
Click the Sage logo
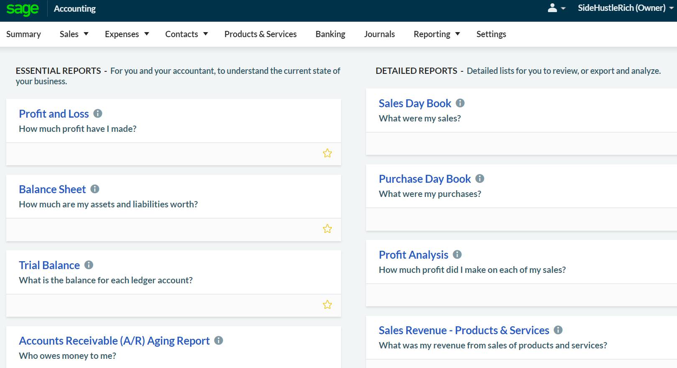coord(23,9)
